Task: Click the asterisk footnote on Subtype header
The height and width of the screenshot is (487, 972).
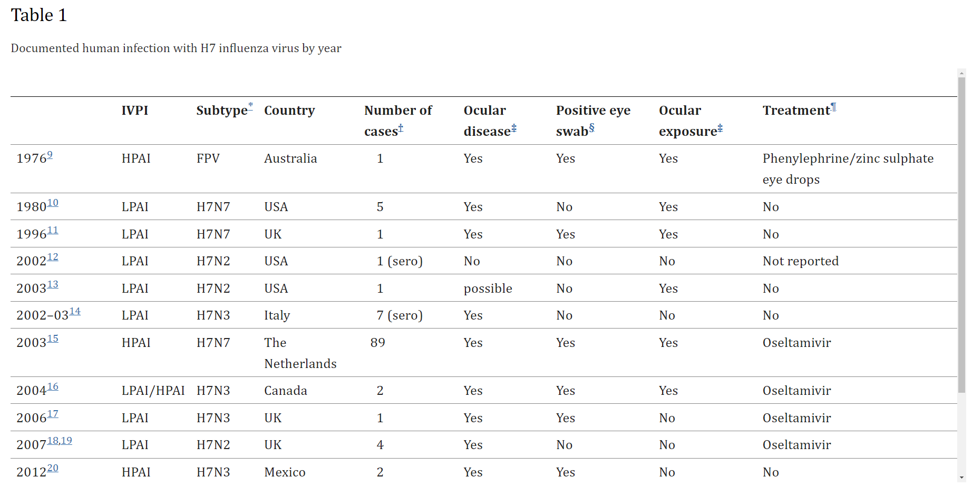Action: click(x=251, y=106)
